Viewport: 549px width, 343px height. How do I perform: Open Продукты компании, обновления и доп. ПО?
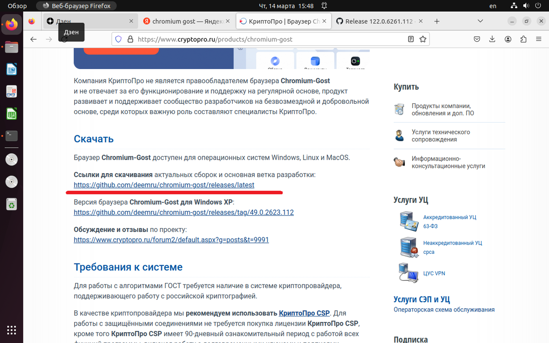(443, 109)
